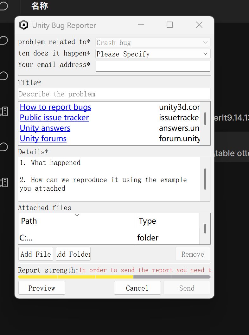
Task: Click inside the Details text area
Action: 109,179
